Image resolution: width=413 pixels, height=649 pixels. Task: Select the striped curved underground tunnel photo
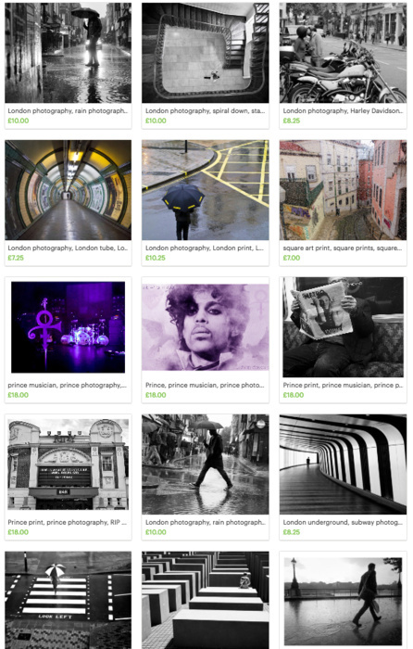343,464
